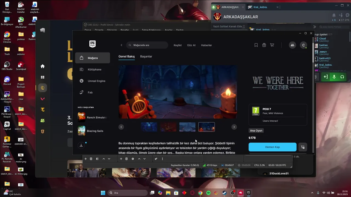351x197 pixels.
Task: Select member hadrian in Steam group list
Action: pyautogui.click(x=324, y=45)
